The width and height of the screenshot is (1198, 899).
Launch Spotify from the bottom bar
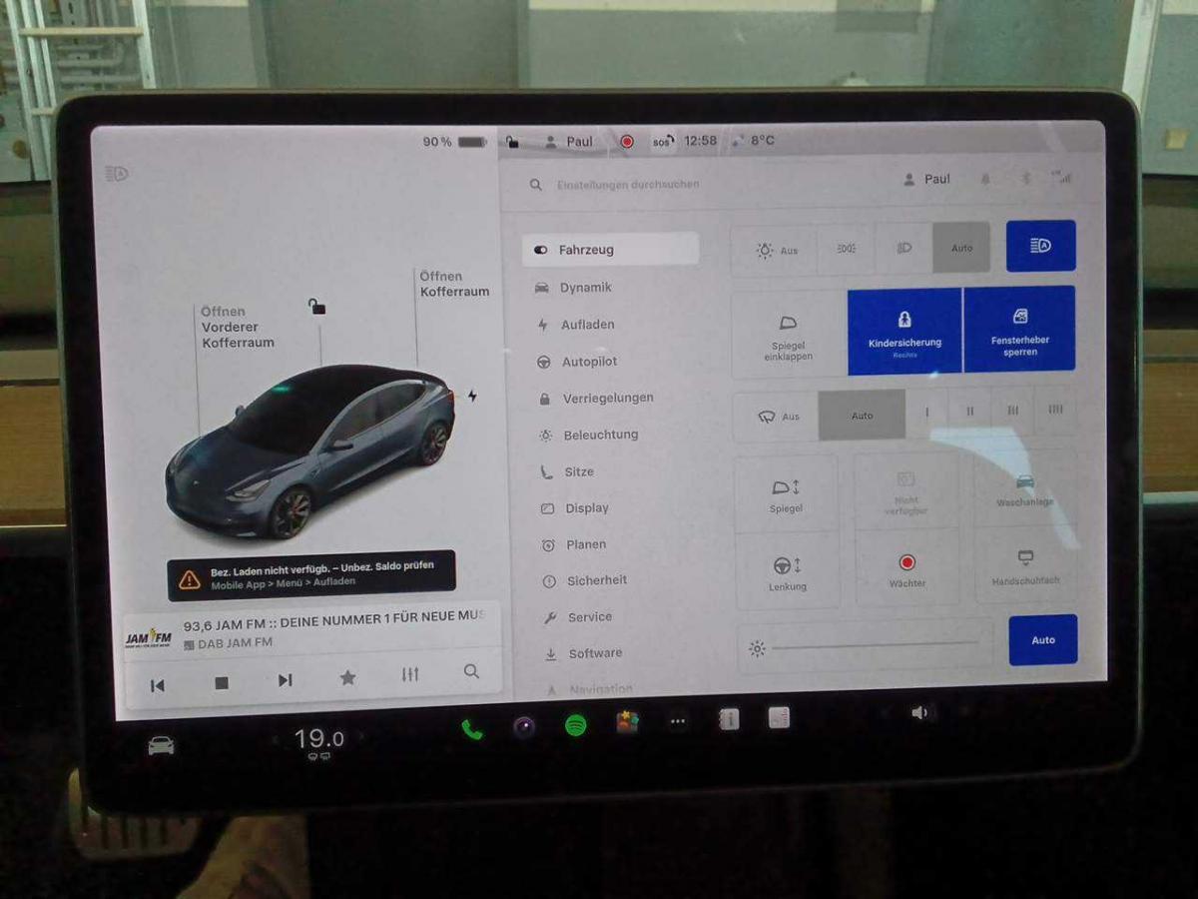[x=576, y=726]
